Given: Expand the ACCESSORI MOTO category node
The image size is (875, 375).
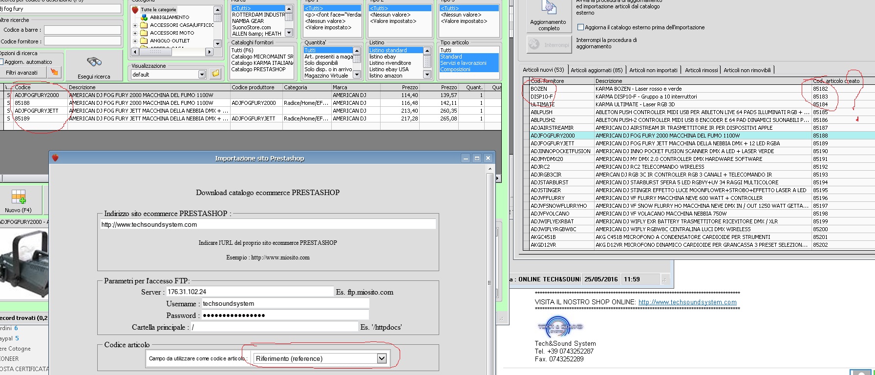Looking at the screenshot, I should click(135, 33).
